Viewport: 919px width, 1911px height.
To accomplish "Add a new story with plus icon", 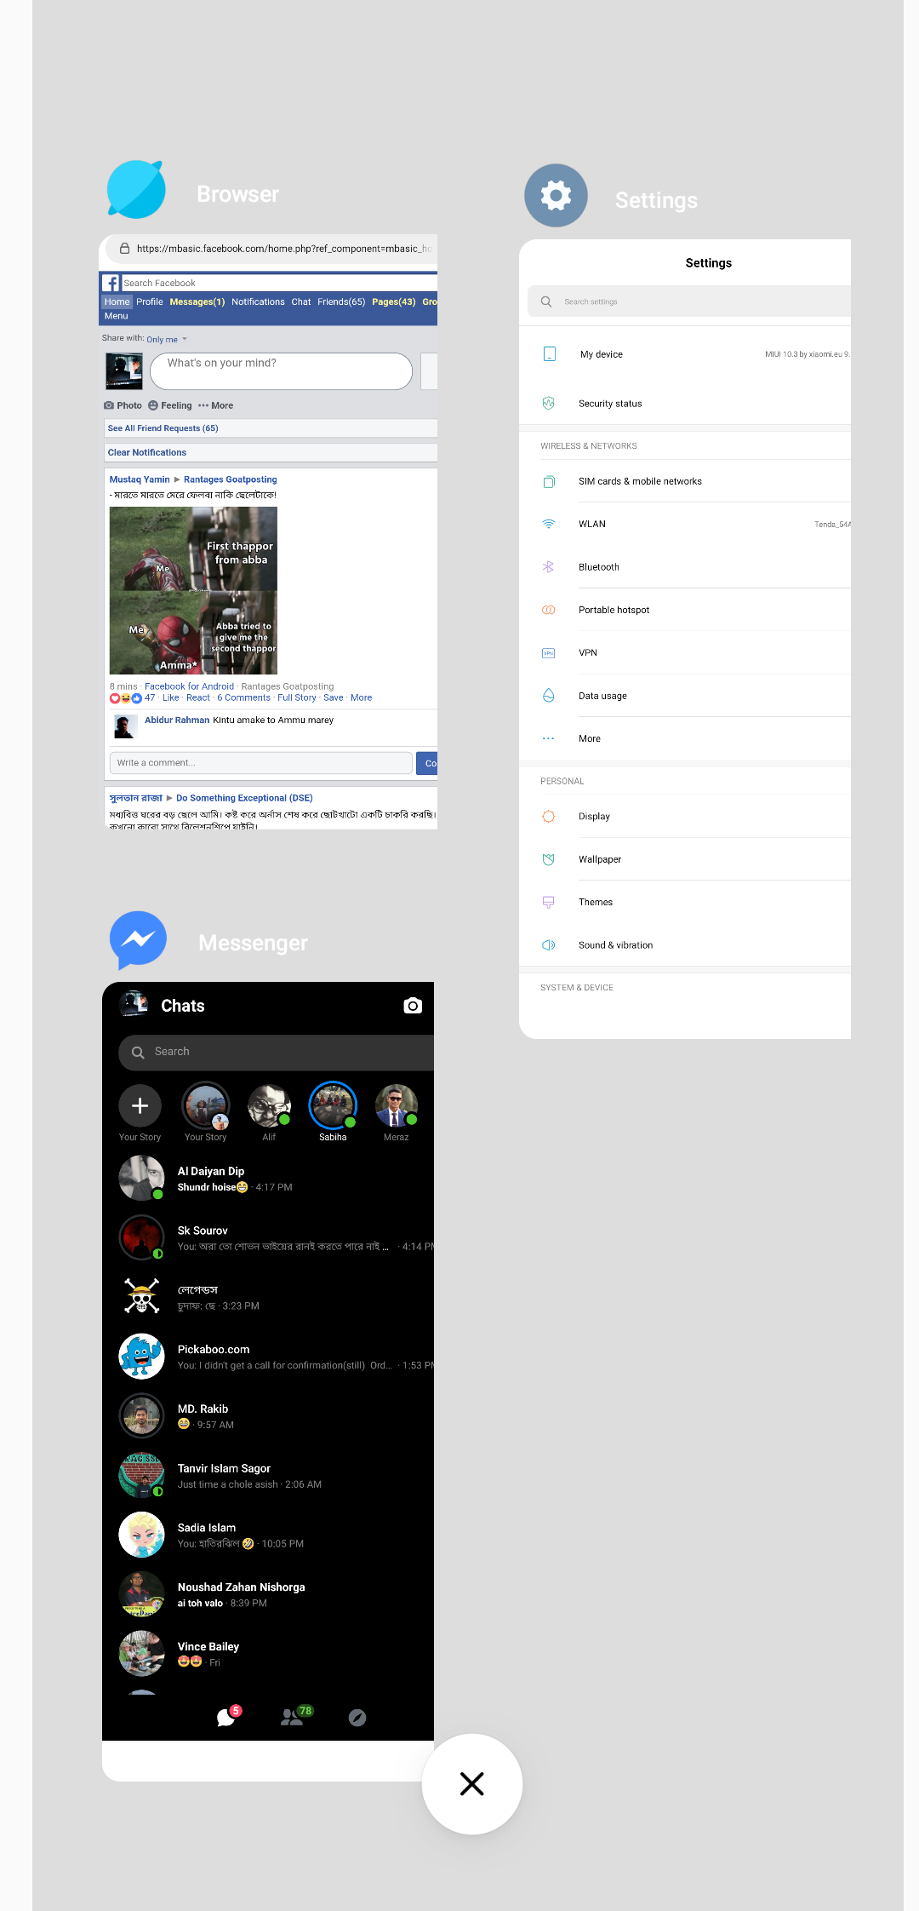I will pos(140,1105).
